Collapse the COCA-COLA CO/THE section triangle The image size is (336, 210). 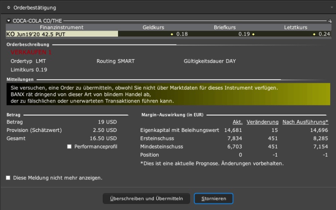(8, 21)
